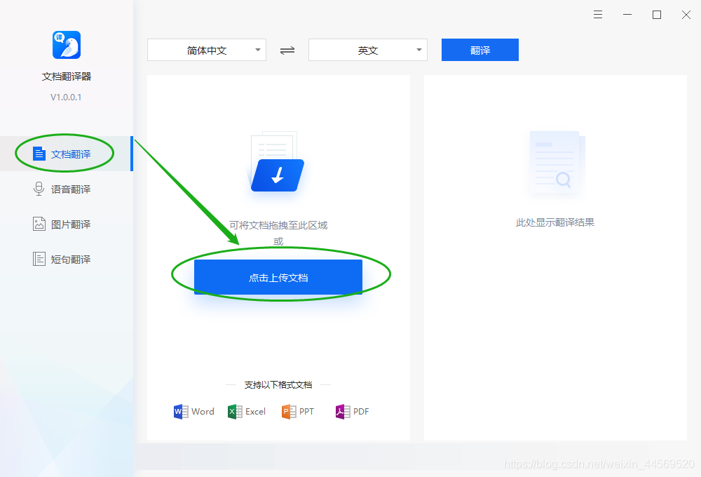The width and height of the screenshot is (701, 477).
Task: Maximize the translator window
Action: 657,15
